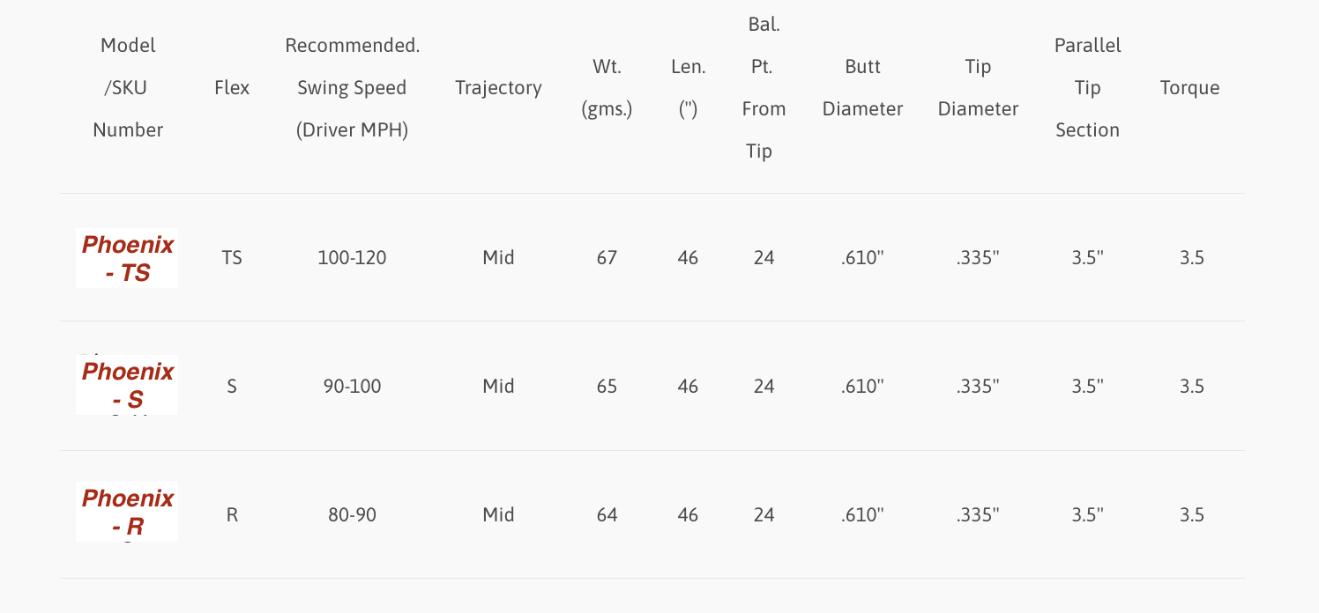Click the TS flex cell
The height and width of the screenshot is (613, 1319).
click(232, 258)
